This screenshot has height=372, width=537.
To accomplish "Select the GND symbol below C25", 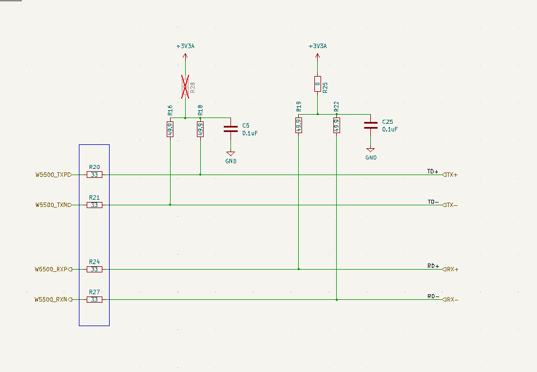I will point(370,150).
